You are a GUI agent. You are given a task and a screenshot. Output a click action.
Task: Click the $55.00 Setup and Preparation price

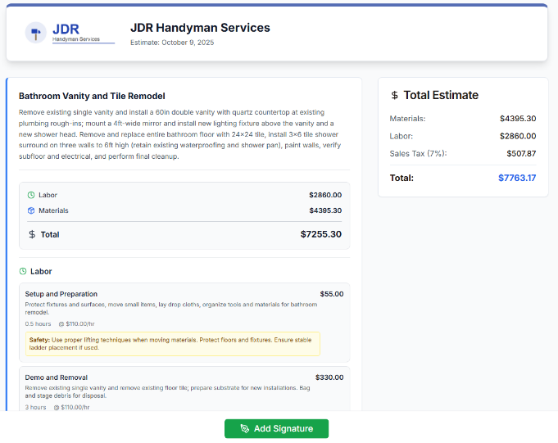(331, 294)
